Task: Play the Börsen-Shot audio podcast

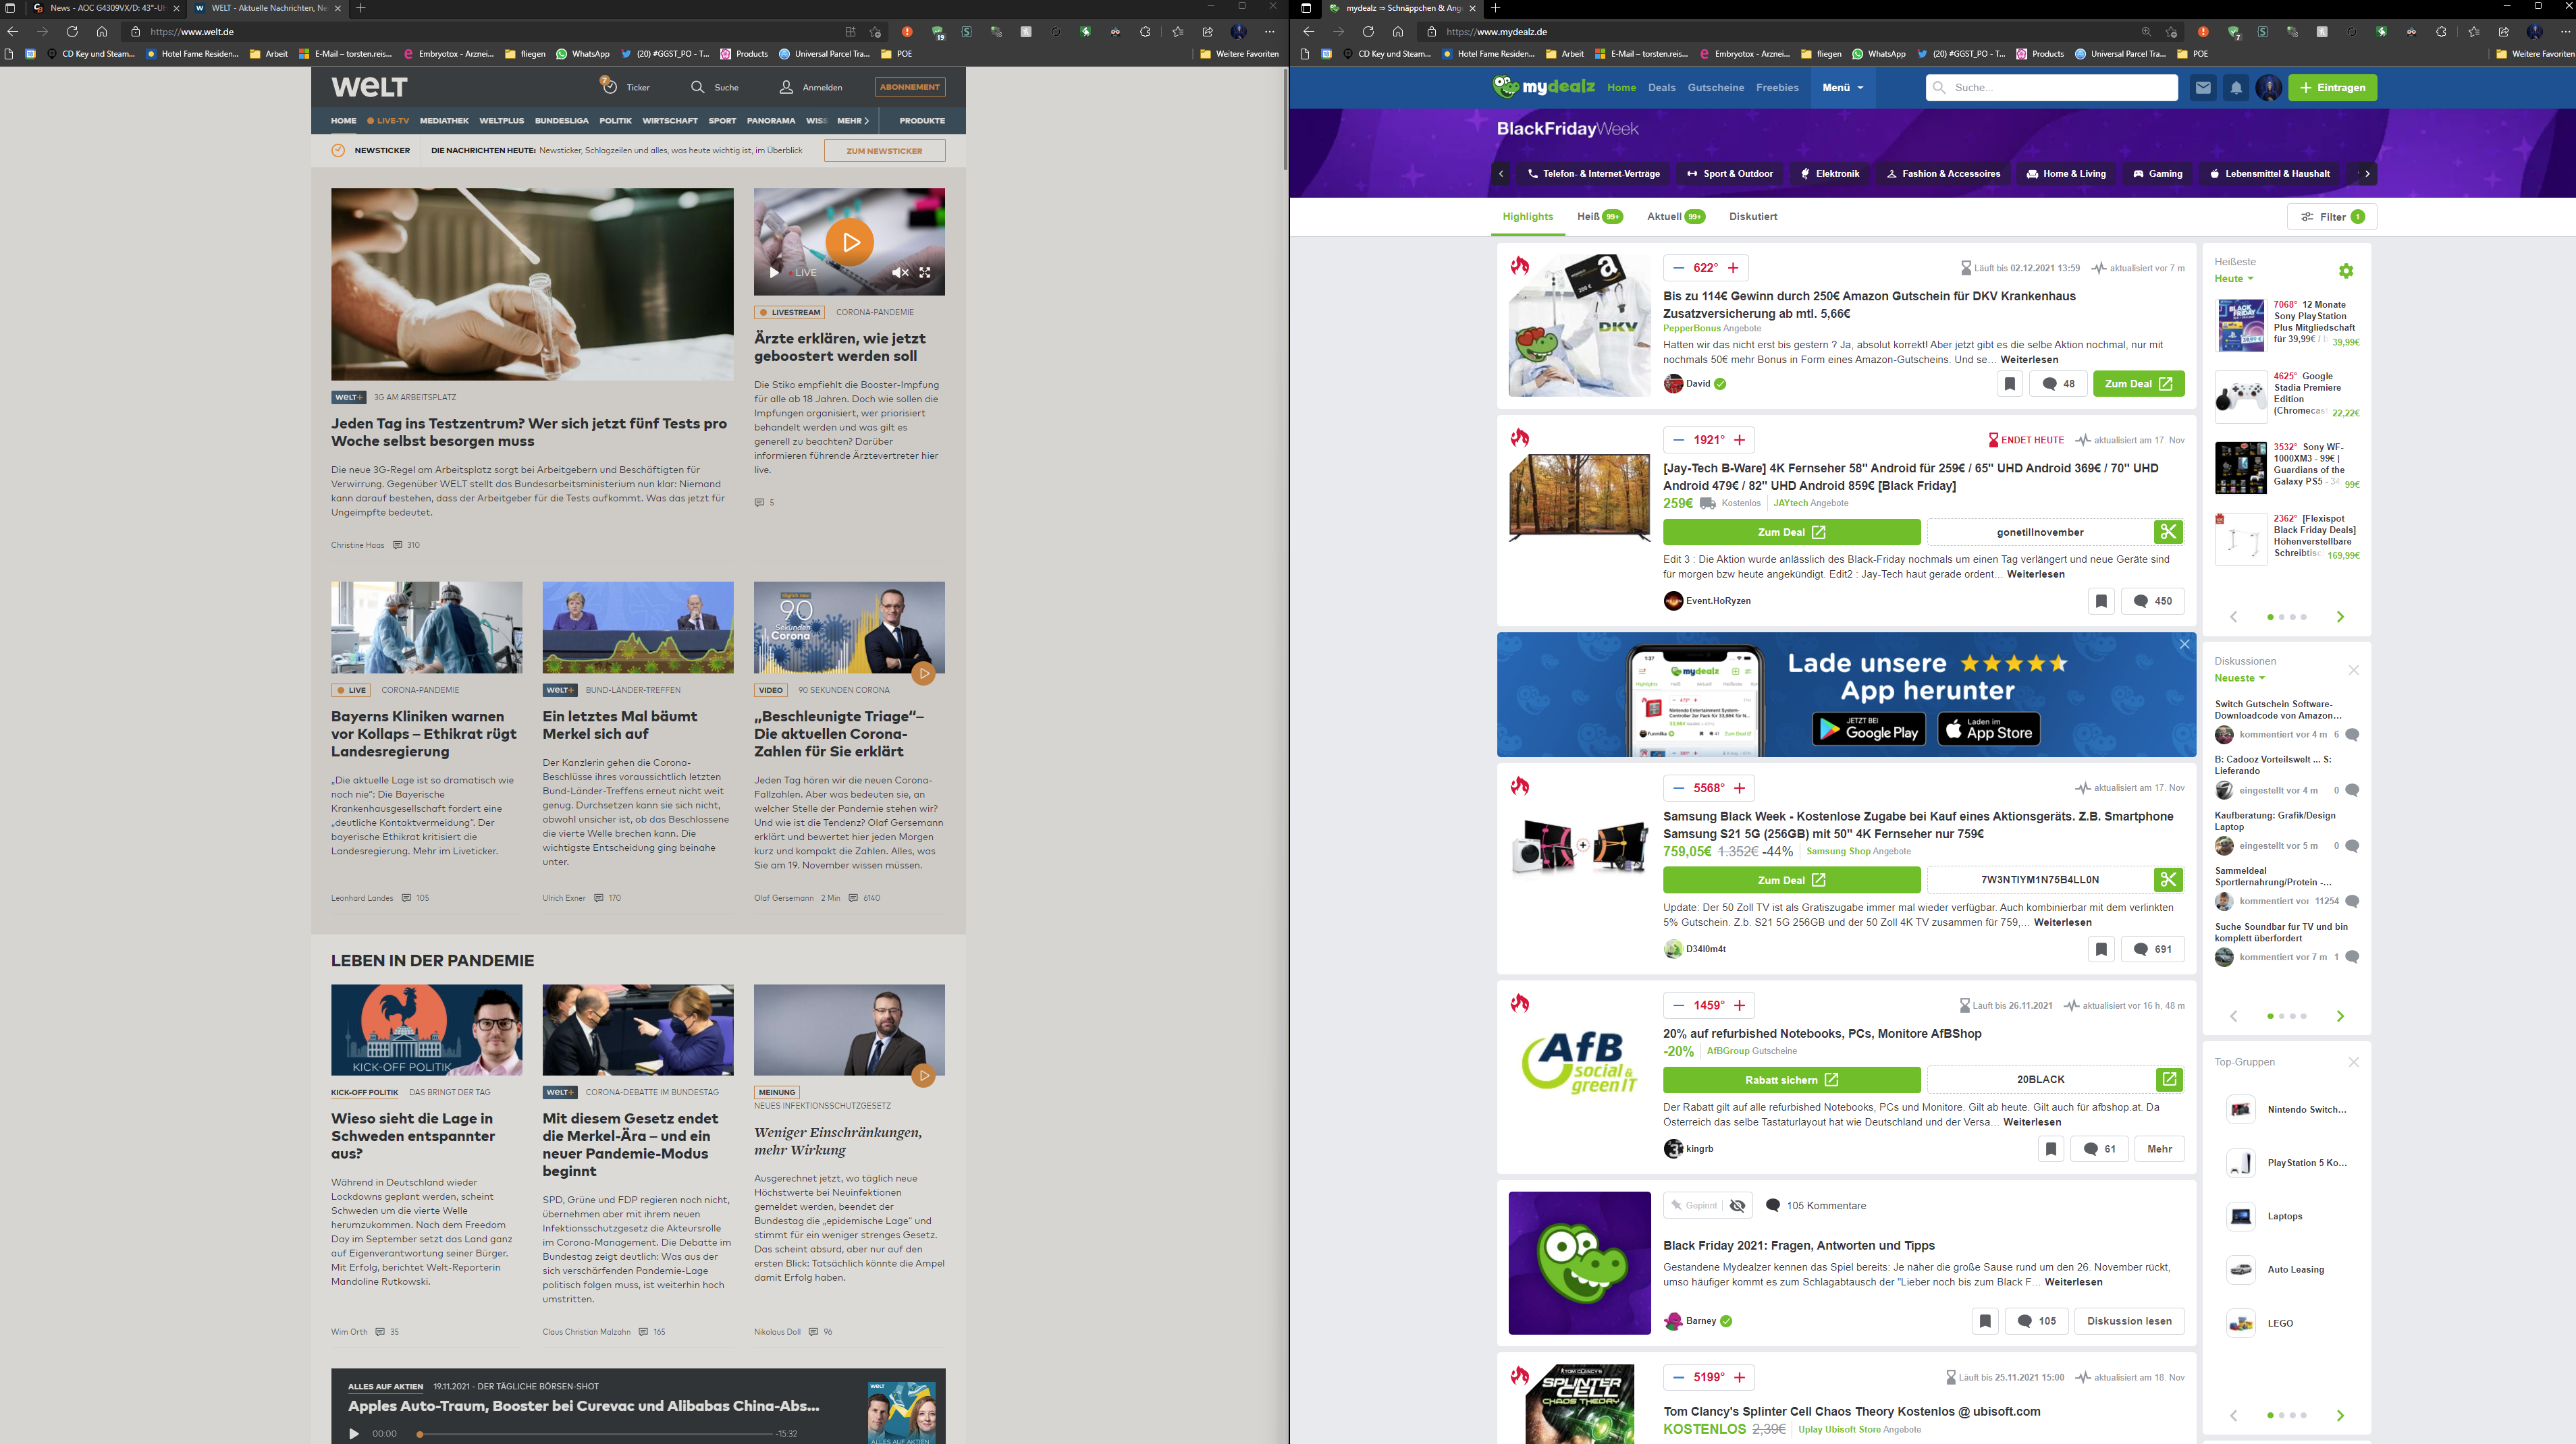Action: 353,1434
